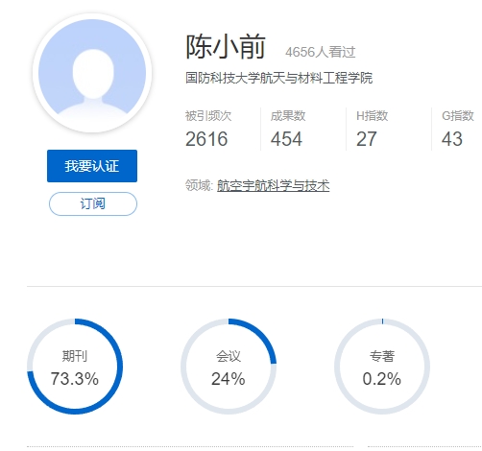Screen dimensions: 482x451
Task: Click the citation count 2616
Action: click(x=206, y=139)
